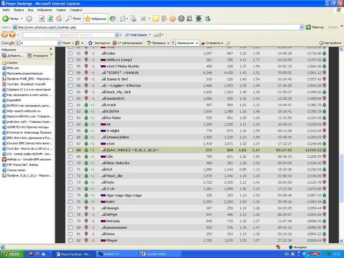Image resolution: width=344 pixels, height=258 pixels.
Task: Open Search (Поиск) toolbar button
Action: 74,19
